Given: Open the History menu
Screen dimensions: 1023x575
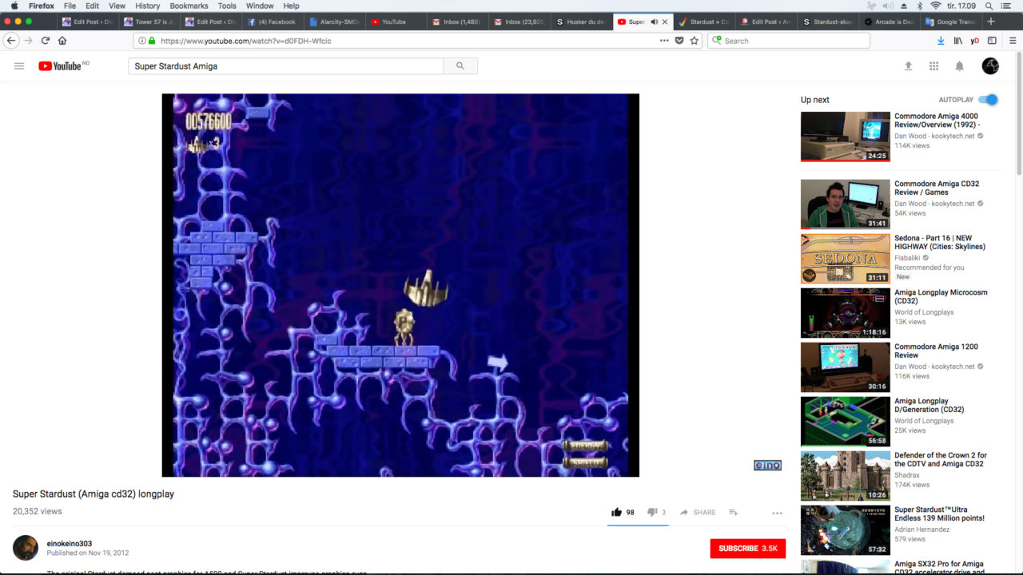Looking at the screenshot, I should [147, 6].
